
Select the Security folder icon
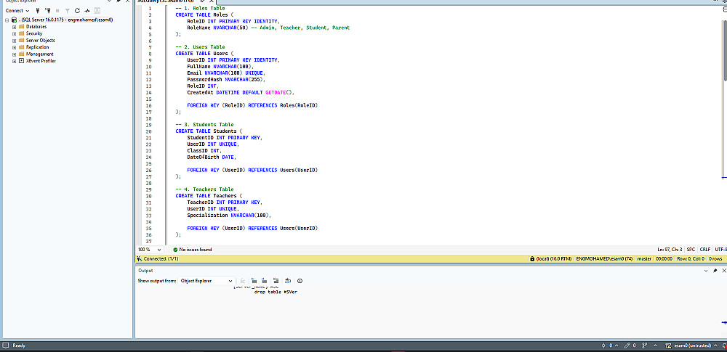point(21,33)
